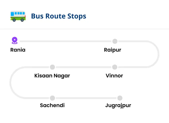
Task: Click the green bus icon
Action: click(18, 16)
